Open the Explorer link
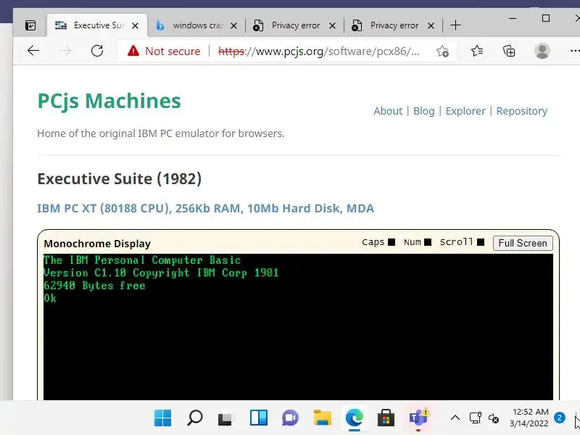Viewport: 580px width, 435px height. 465,111
